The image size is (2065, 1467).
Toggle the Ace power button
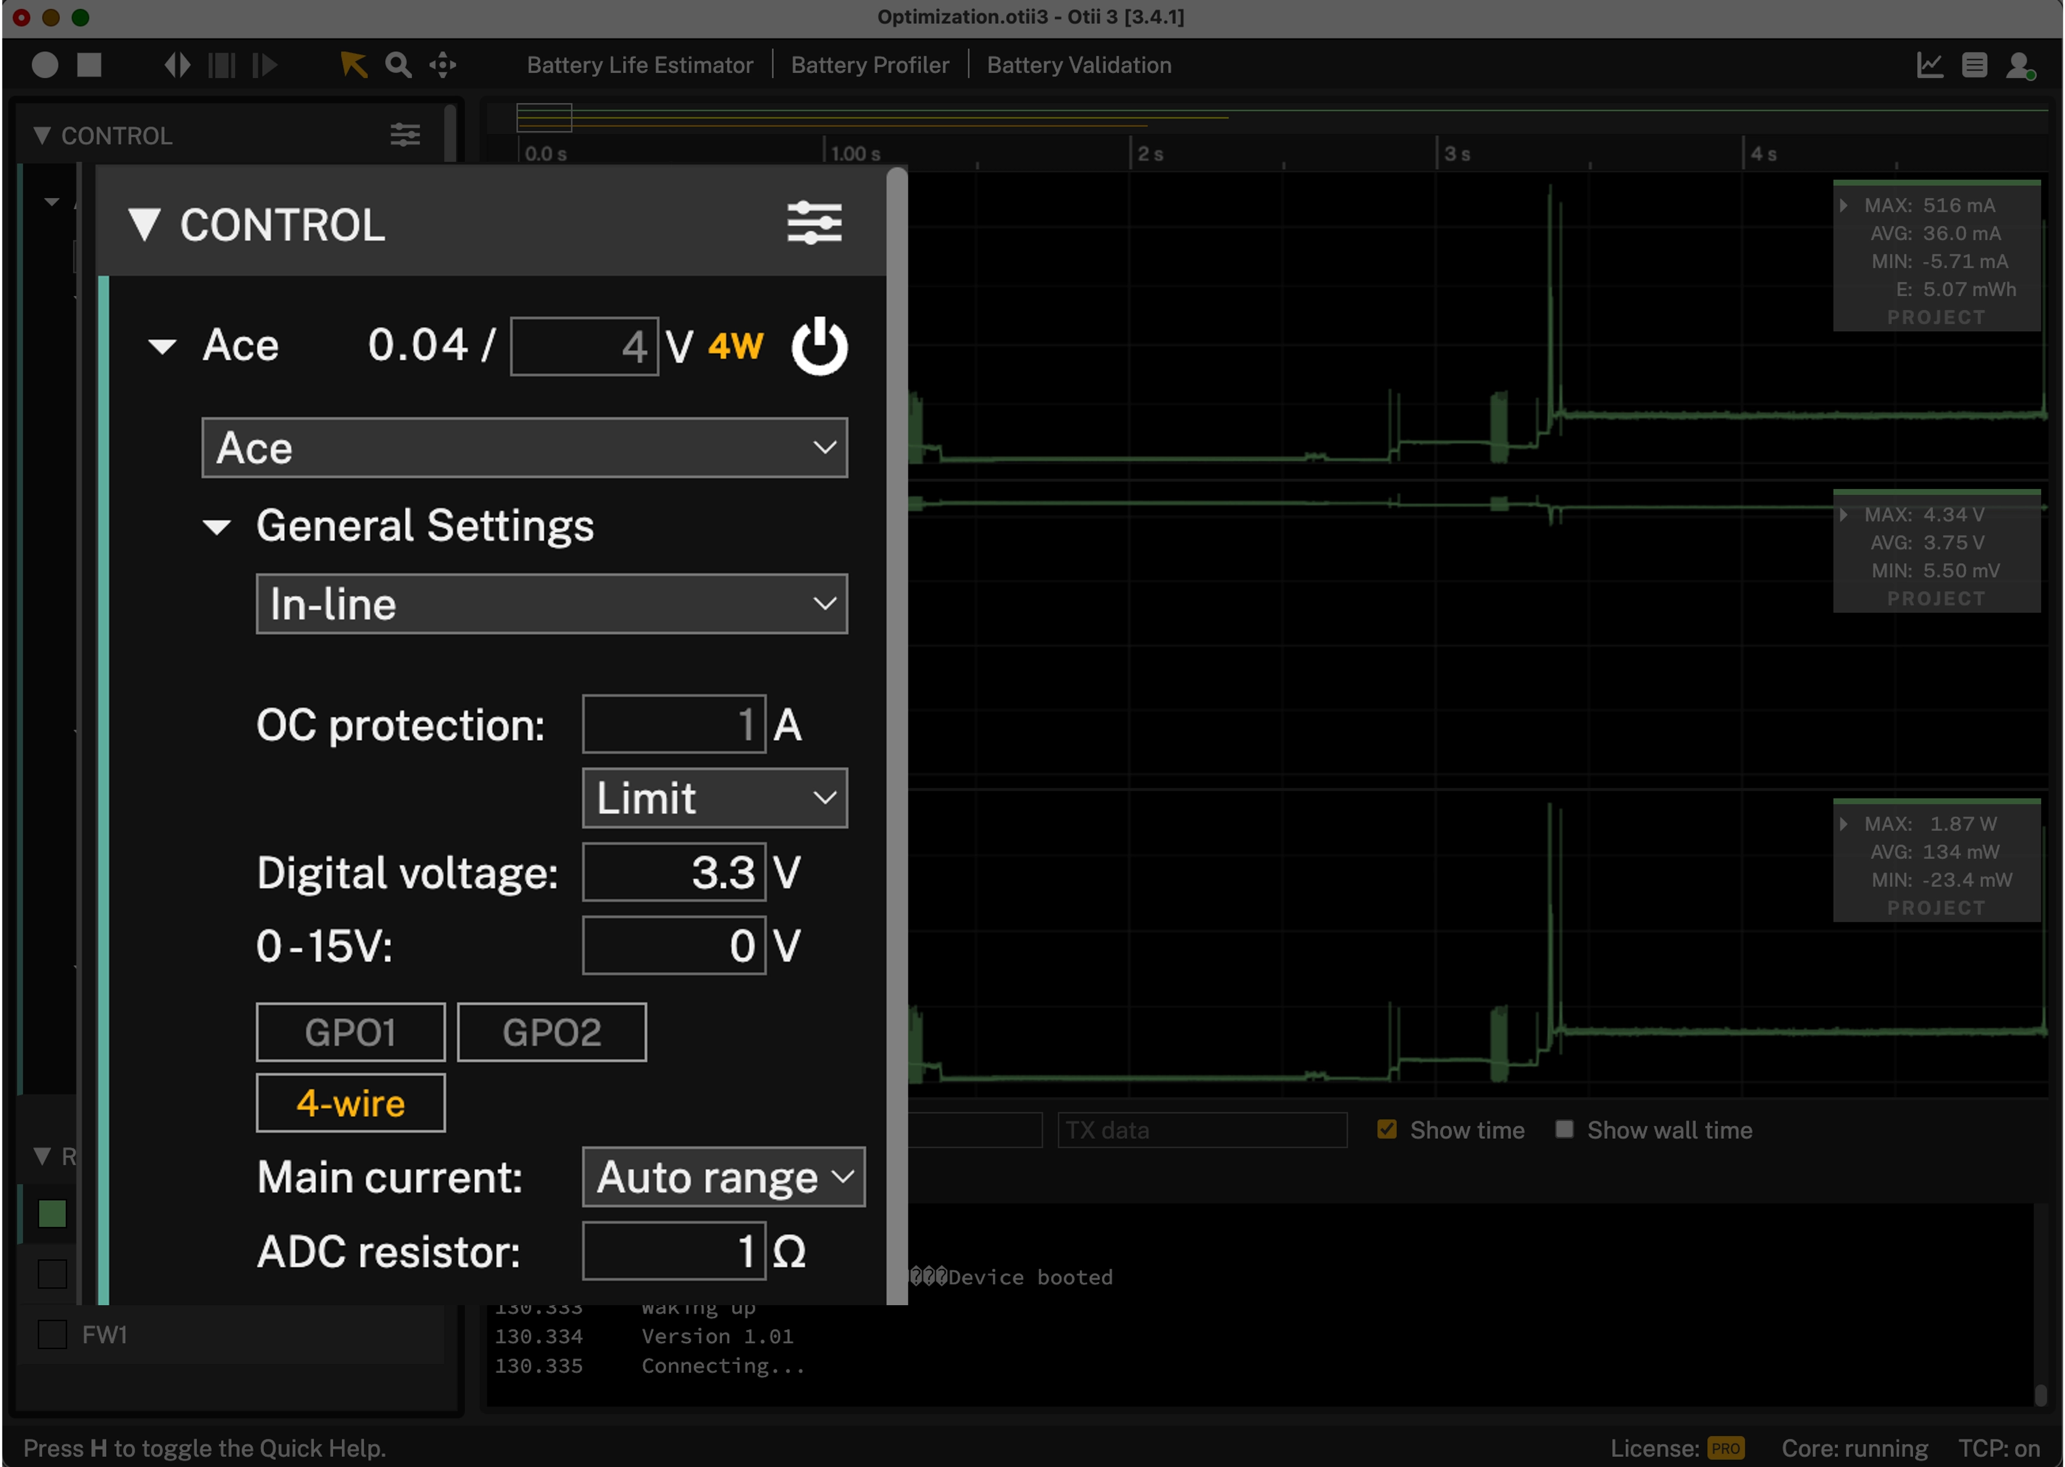(818, 345)
